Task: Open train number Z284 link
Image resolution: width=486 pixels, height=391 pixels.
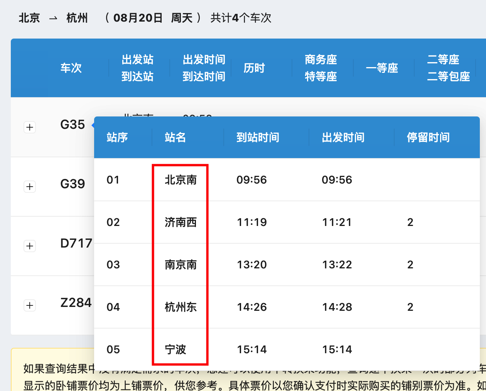Action: click(76, 303)
